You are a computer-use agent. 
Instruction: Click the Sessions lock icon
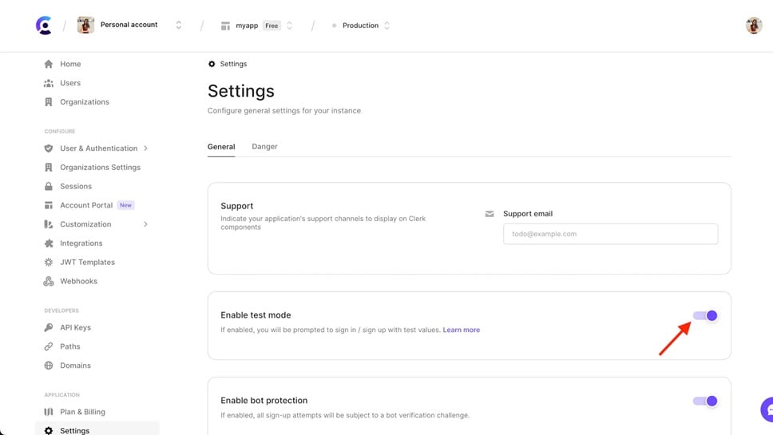(x=48, y=186)
